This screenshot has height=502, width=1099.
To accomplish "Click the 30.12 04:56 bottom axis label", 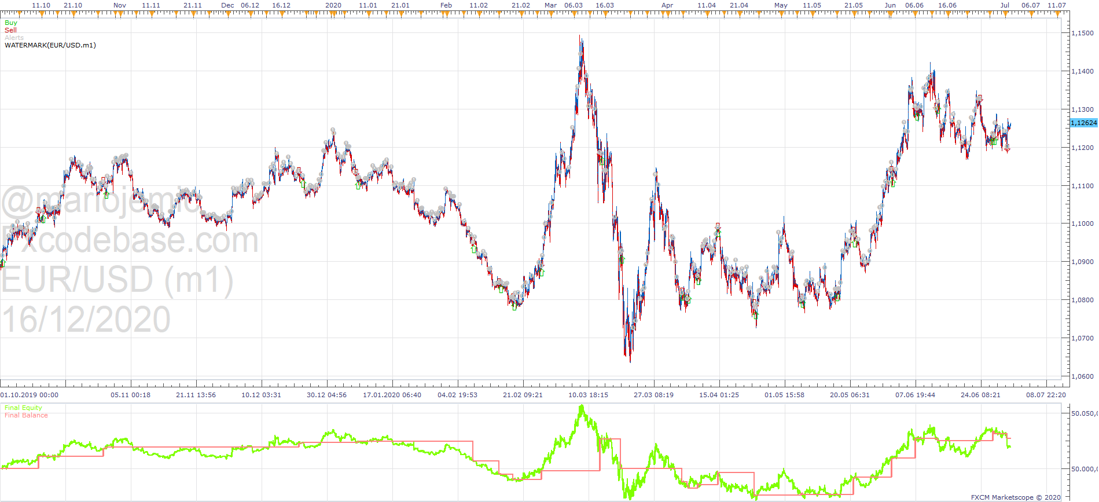I will [327, 395].
